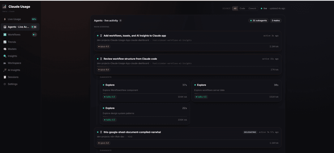Click 'haiku 4.5' badge under 'Explore WorkflowsView component'

point(110,97)
